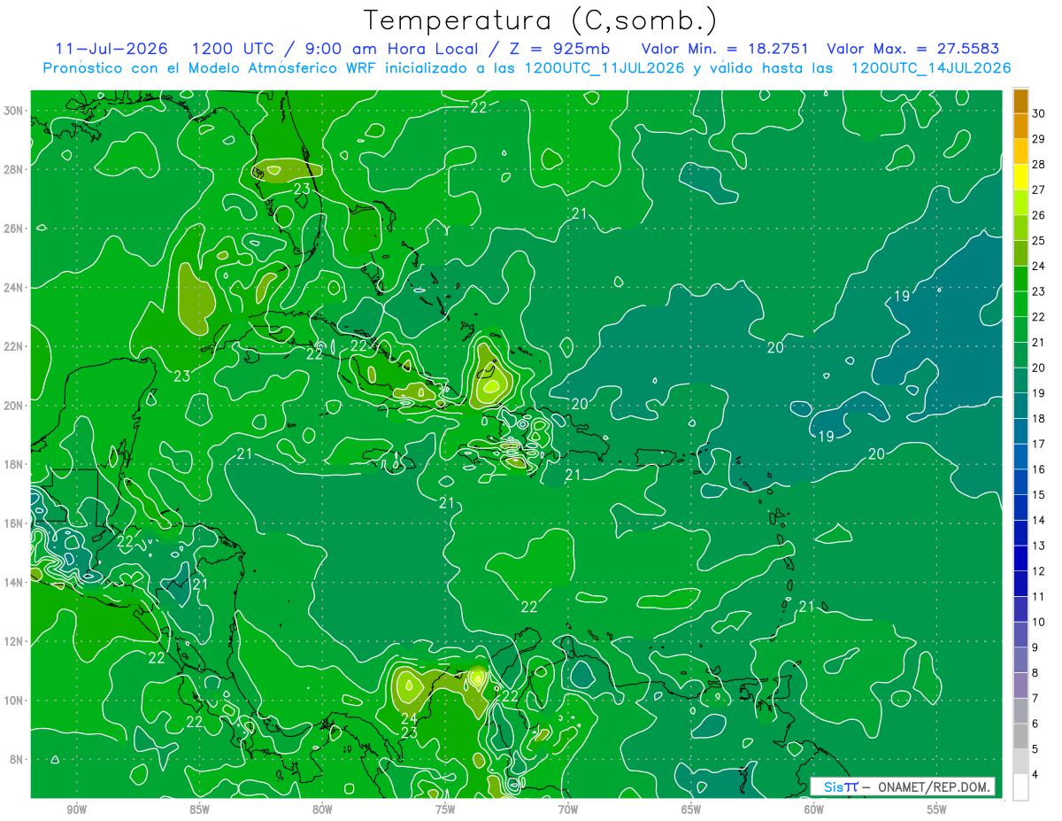Viewport: 1062px width, 821px height.
Task: Click the color scale label 15
Action: click(1039, 495)
